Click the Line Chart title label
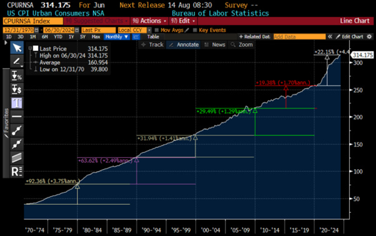This screenshot has height=236, width=376. (x=354, y=21)
